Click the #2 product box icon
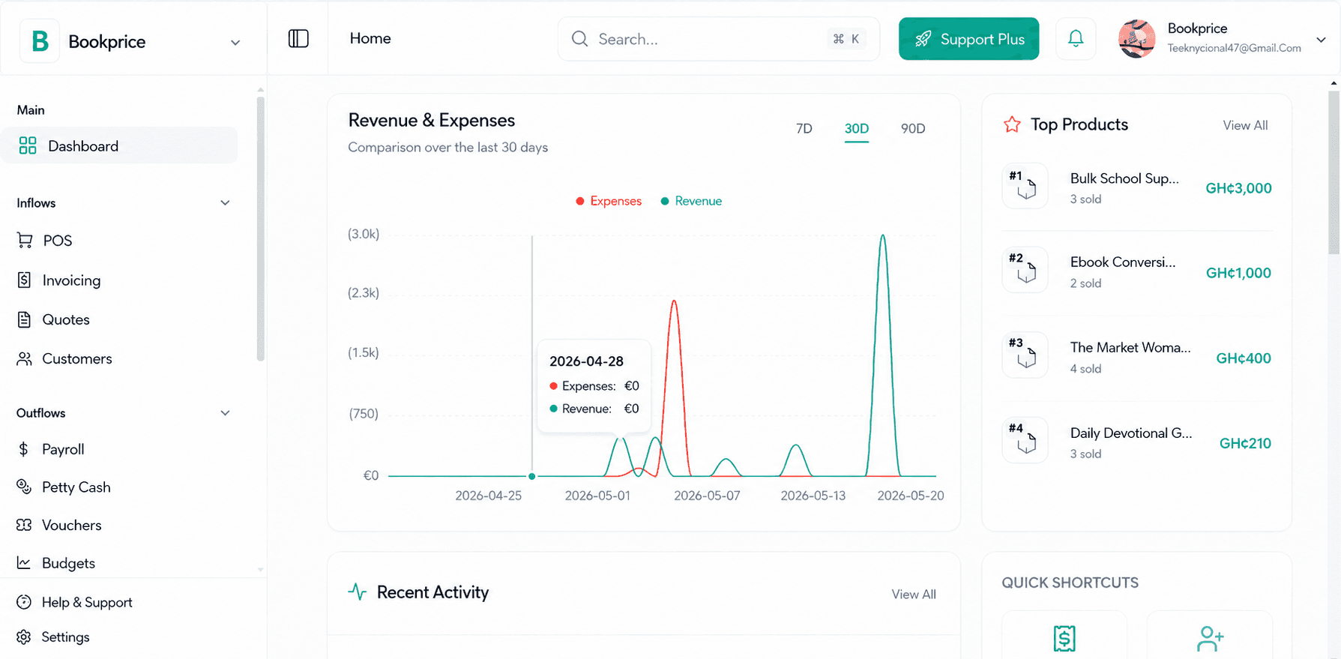 tap(1025, 269)
